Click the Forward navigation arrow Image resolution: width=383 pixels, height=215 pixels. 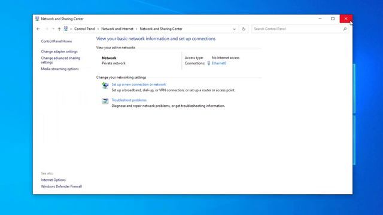point(47,29)
